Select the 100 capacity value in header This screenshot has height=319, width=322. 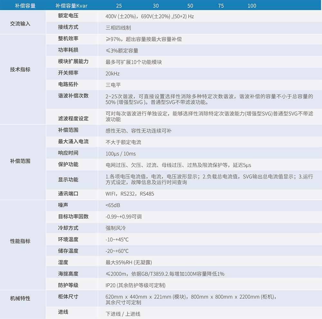252,5
